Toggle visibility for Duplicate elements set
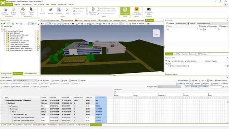This screenshot has height=129, width=229. point(38,46)
